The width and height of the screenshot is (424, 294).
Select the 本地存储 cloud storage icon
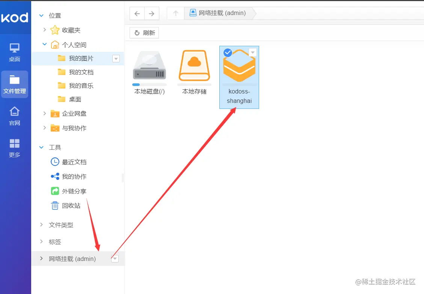[x=195, y=65]
